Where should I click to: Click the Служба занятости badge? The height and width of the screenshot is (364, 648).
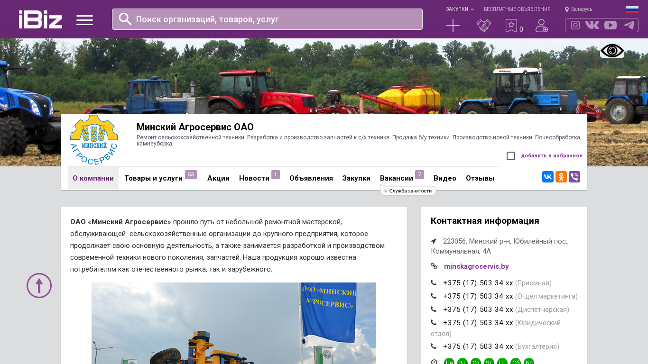[x=408, y=191]
